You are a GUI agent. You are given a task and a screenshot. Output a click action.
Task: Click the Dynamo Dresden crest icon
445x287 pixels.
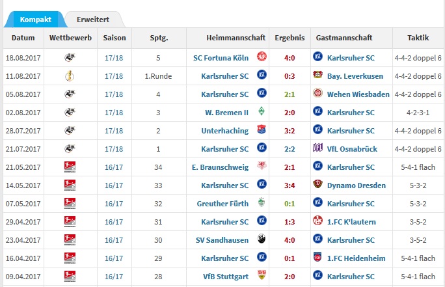point(317,184)
